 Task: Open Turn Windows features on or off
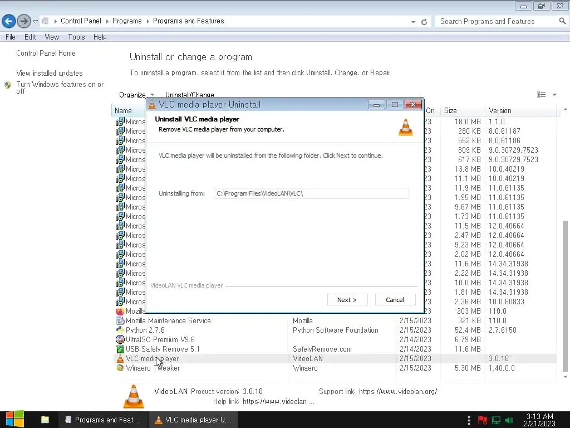(x=60, y=87)
